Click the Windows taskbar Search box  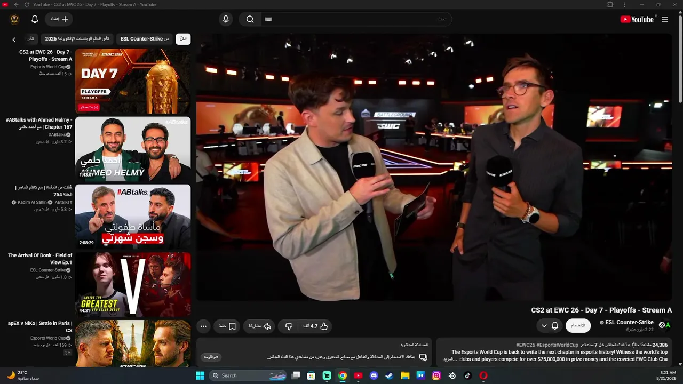coord(247,375)
